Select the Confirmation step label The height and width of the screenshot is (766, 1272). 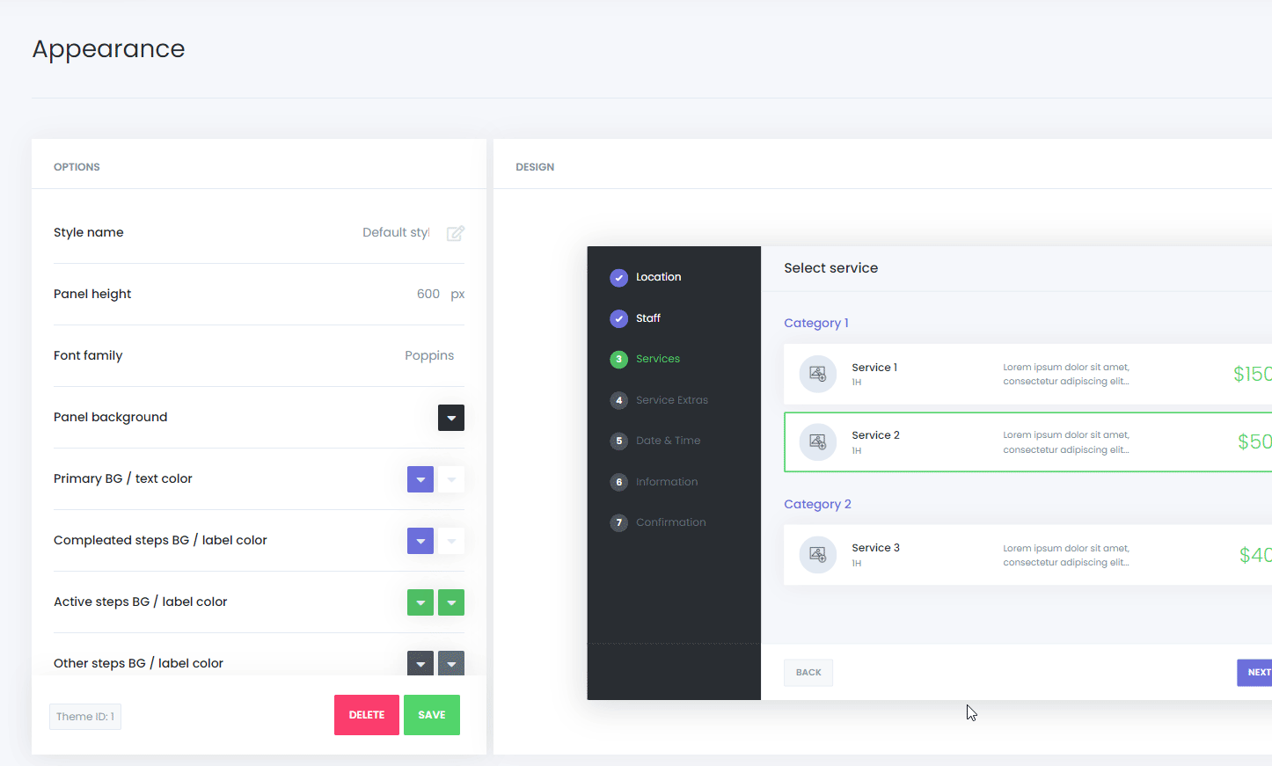tap(671, 522)
